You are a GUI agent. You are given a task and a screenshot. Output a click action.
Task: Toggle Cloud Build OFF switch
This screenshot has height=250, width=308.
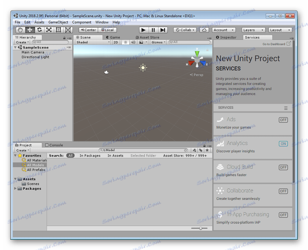click(283, 167)
